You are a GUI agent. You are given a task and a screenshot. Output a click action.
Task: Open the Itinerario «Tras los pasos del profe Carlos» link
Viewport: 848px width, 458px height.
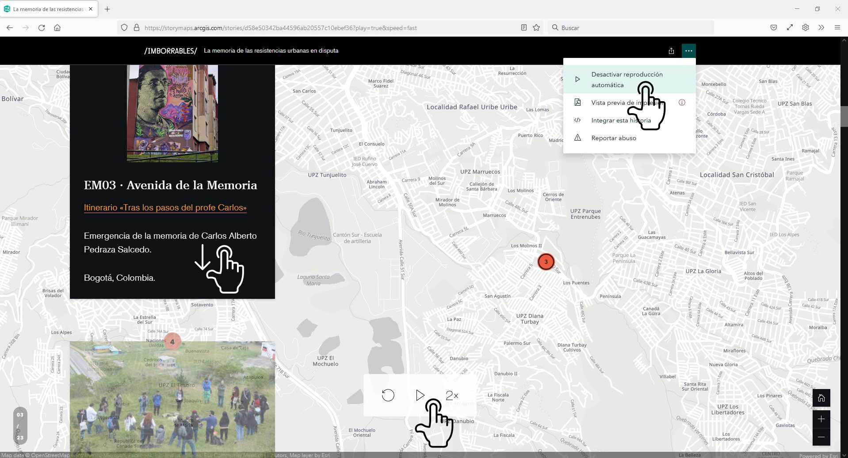165,207
